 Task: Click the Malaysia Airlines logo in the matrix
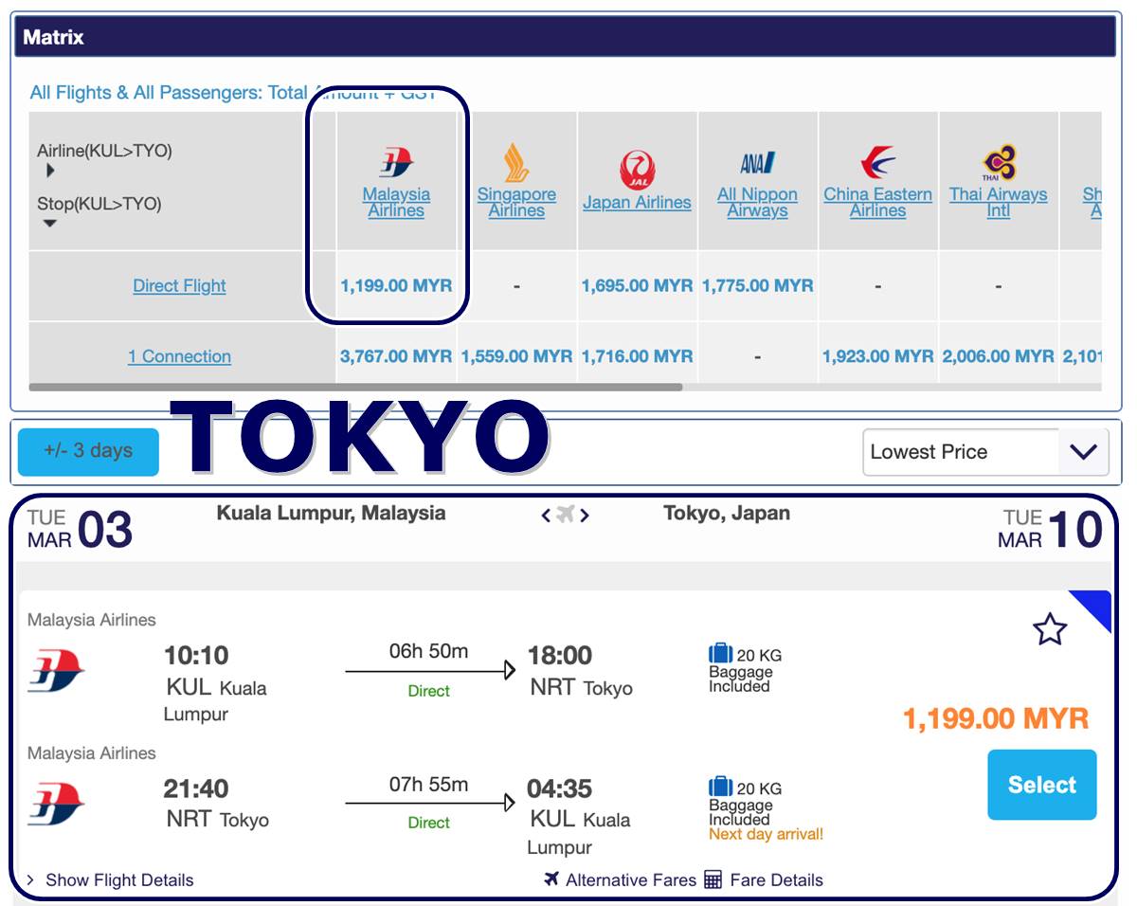(396, 163)
